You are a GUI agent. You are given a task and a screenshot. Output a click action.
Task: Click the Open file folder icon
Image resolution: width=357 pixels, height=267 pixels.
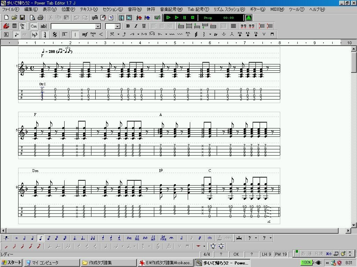tap(14, 17)
